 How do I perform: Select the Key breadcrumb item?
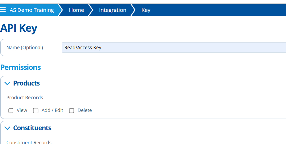coord(146,10)
